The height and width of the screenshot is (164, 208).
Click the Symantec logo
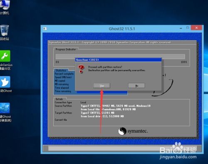[x=133, y=131]
